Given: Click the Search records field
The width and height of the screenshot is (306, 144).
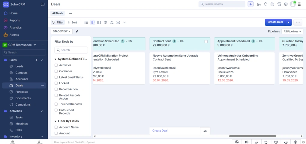Looking at the screenshot, I should [222, 4].
